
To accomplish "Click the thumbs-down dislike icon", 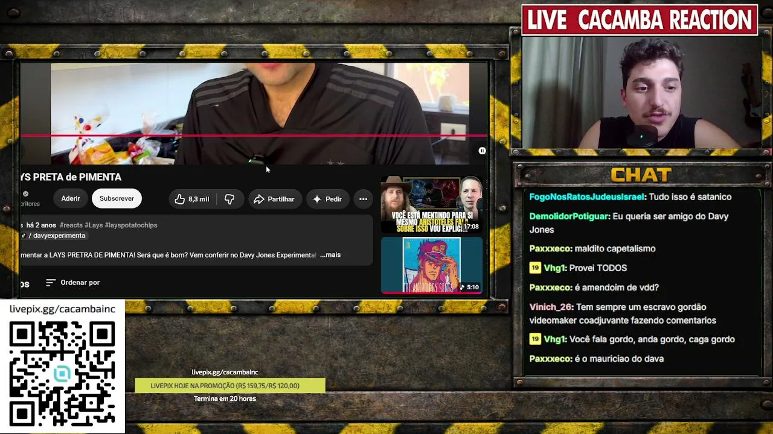I will (x=229, y=199).
